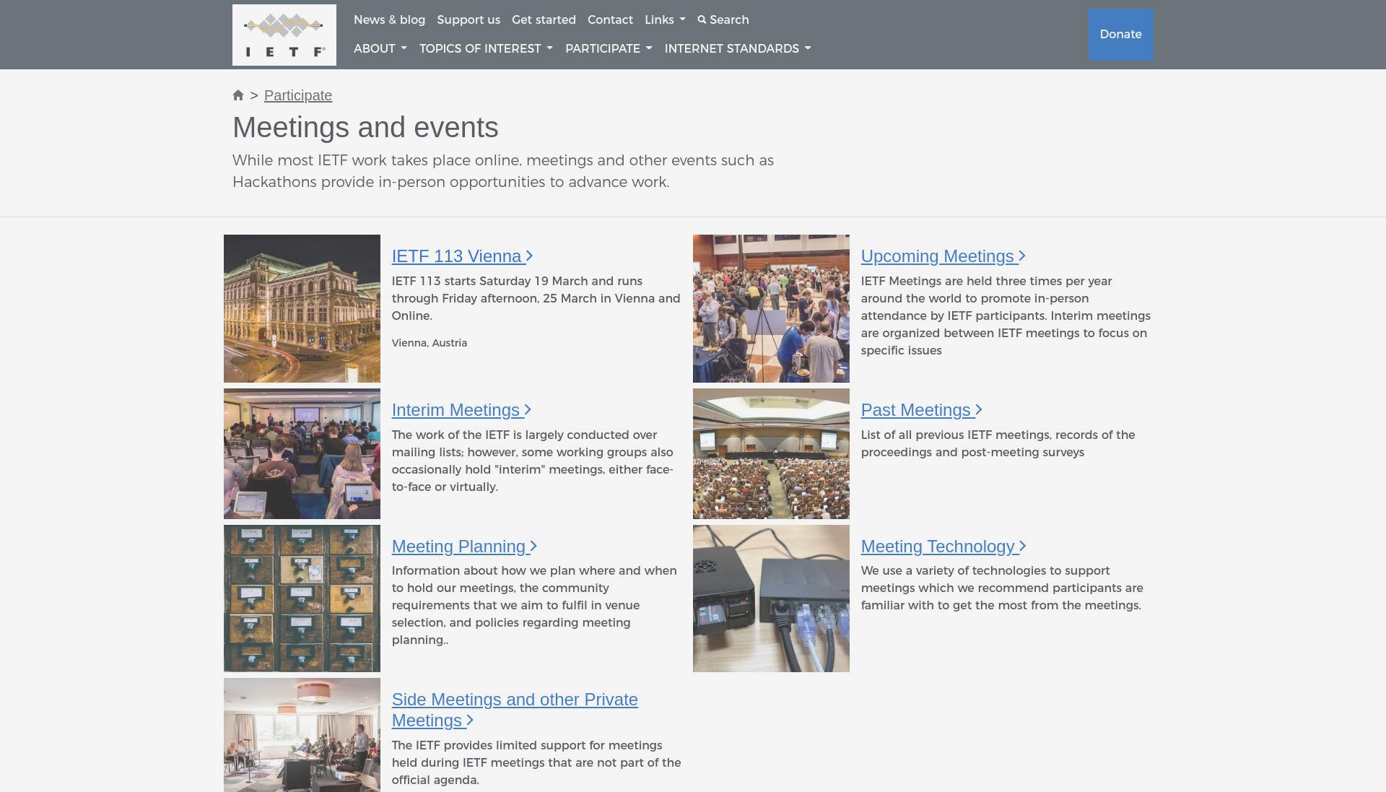This screenshot has width=1386, height=792.
Task: Click the home icon in breadcrumb
Action: click(x=238, y=95)
